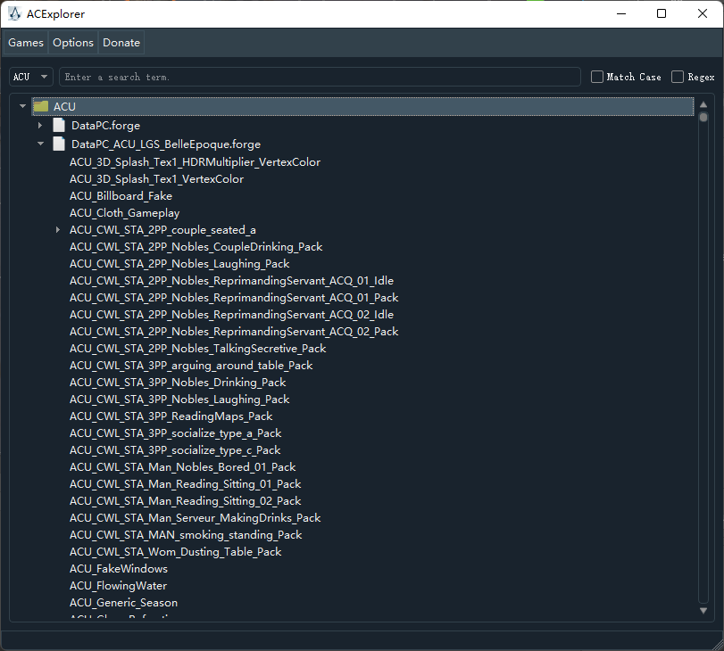Maximize the ACExplorer window
724x651 pixels.
(662, 14)
